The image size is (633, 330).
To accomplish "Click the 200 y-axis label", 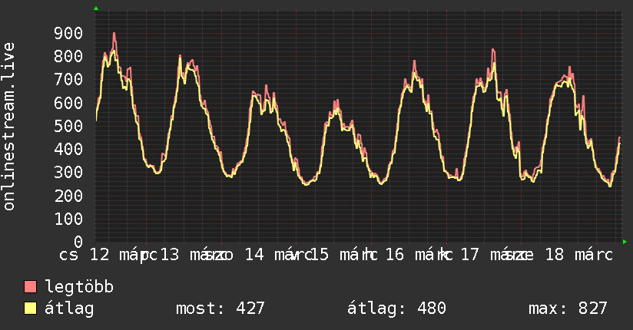I will [x=68, y=196].
